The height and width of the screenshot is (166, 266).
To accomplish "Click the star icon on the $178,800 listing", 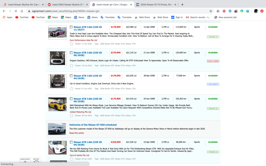I will 72,44.
